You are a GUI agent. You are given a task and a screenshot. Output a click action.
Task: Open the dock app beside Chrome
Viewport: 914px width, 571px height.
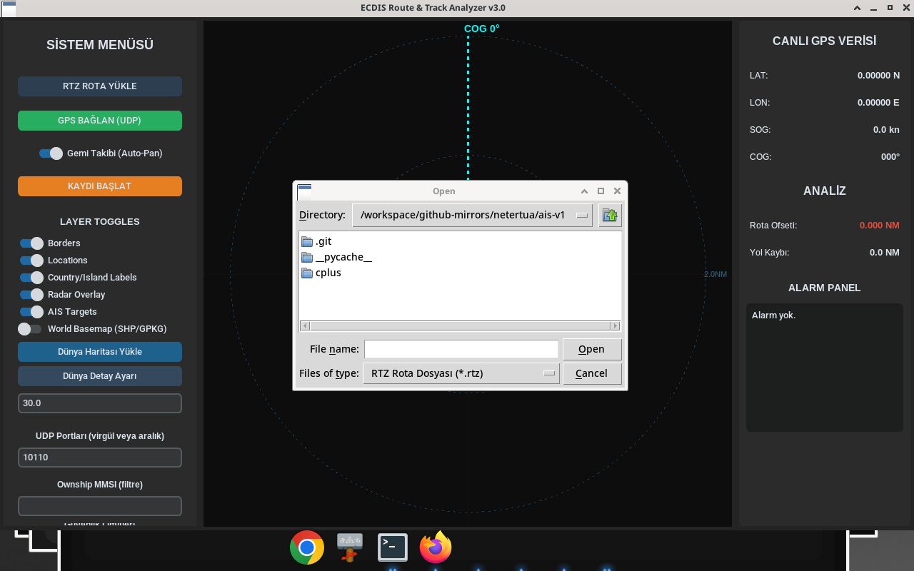click(350, 547)
